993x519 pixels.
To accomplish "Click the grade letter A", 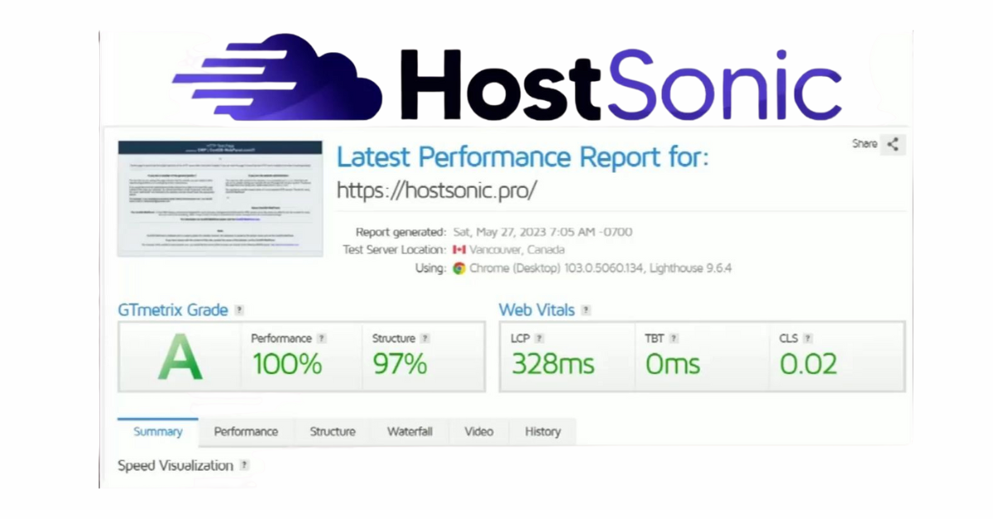I will click(180, 357).
